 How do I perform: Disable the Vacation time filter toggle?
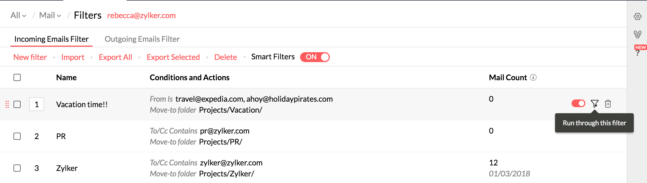click(578, 103)
